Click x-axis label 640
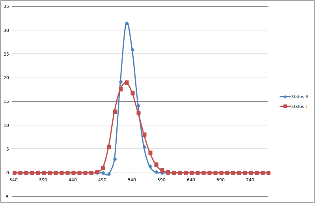The image size is (315, 203). [x=191, y=180]
